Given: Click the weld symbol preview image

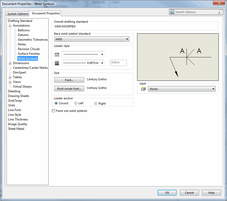Looking at the screenshot, I should (x=178, y=57).
